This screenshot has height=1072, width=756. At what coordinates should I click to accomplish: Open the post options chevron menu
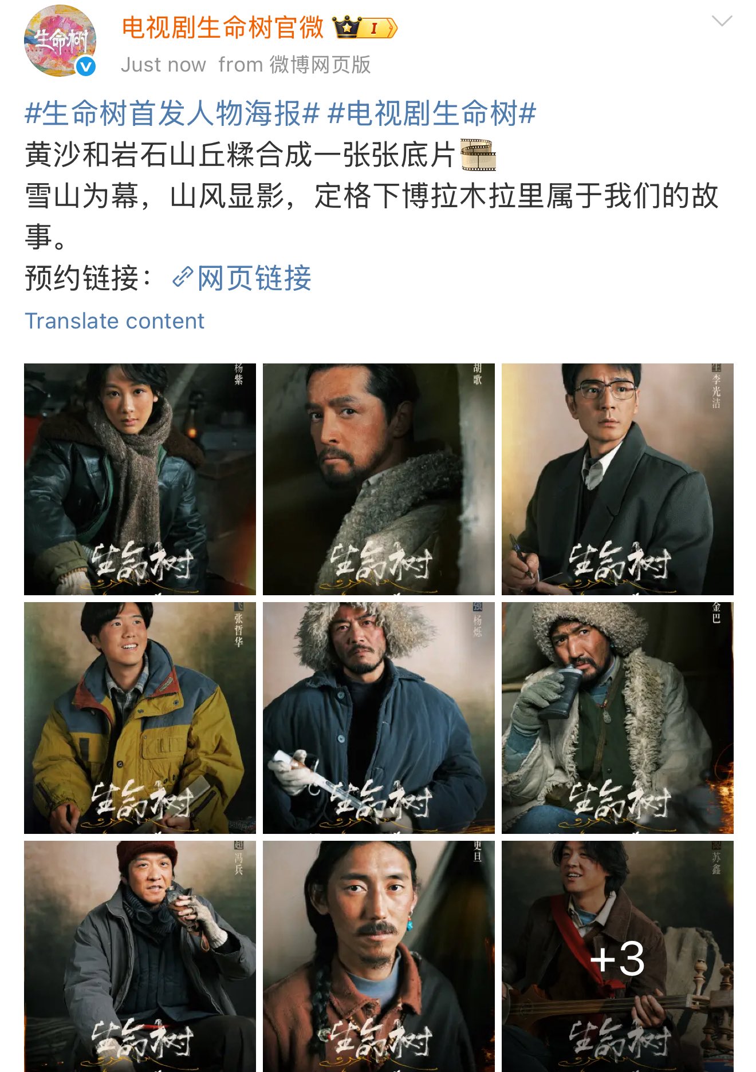[722, 21]
